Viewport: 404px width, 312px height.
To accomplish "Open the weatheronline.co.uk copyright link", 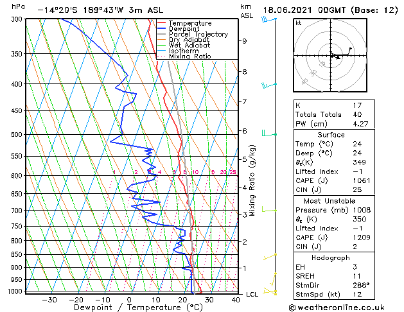I will (337, 308).
